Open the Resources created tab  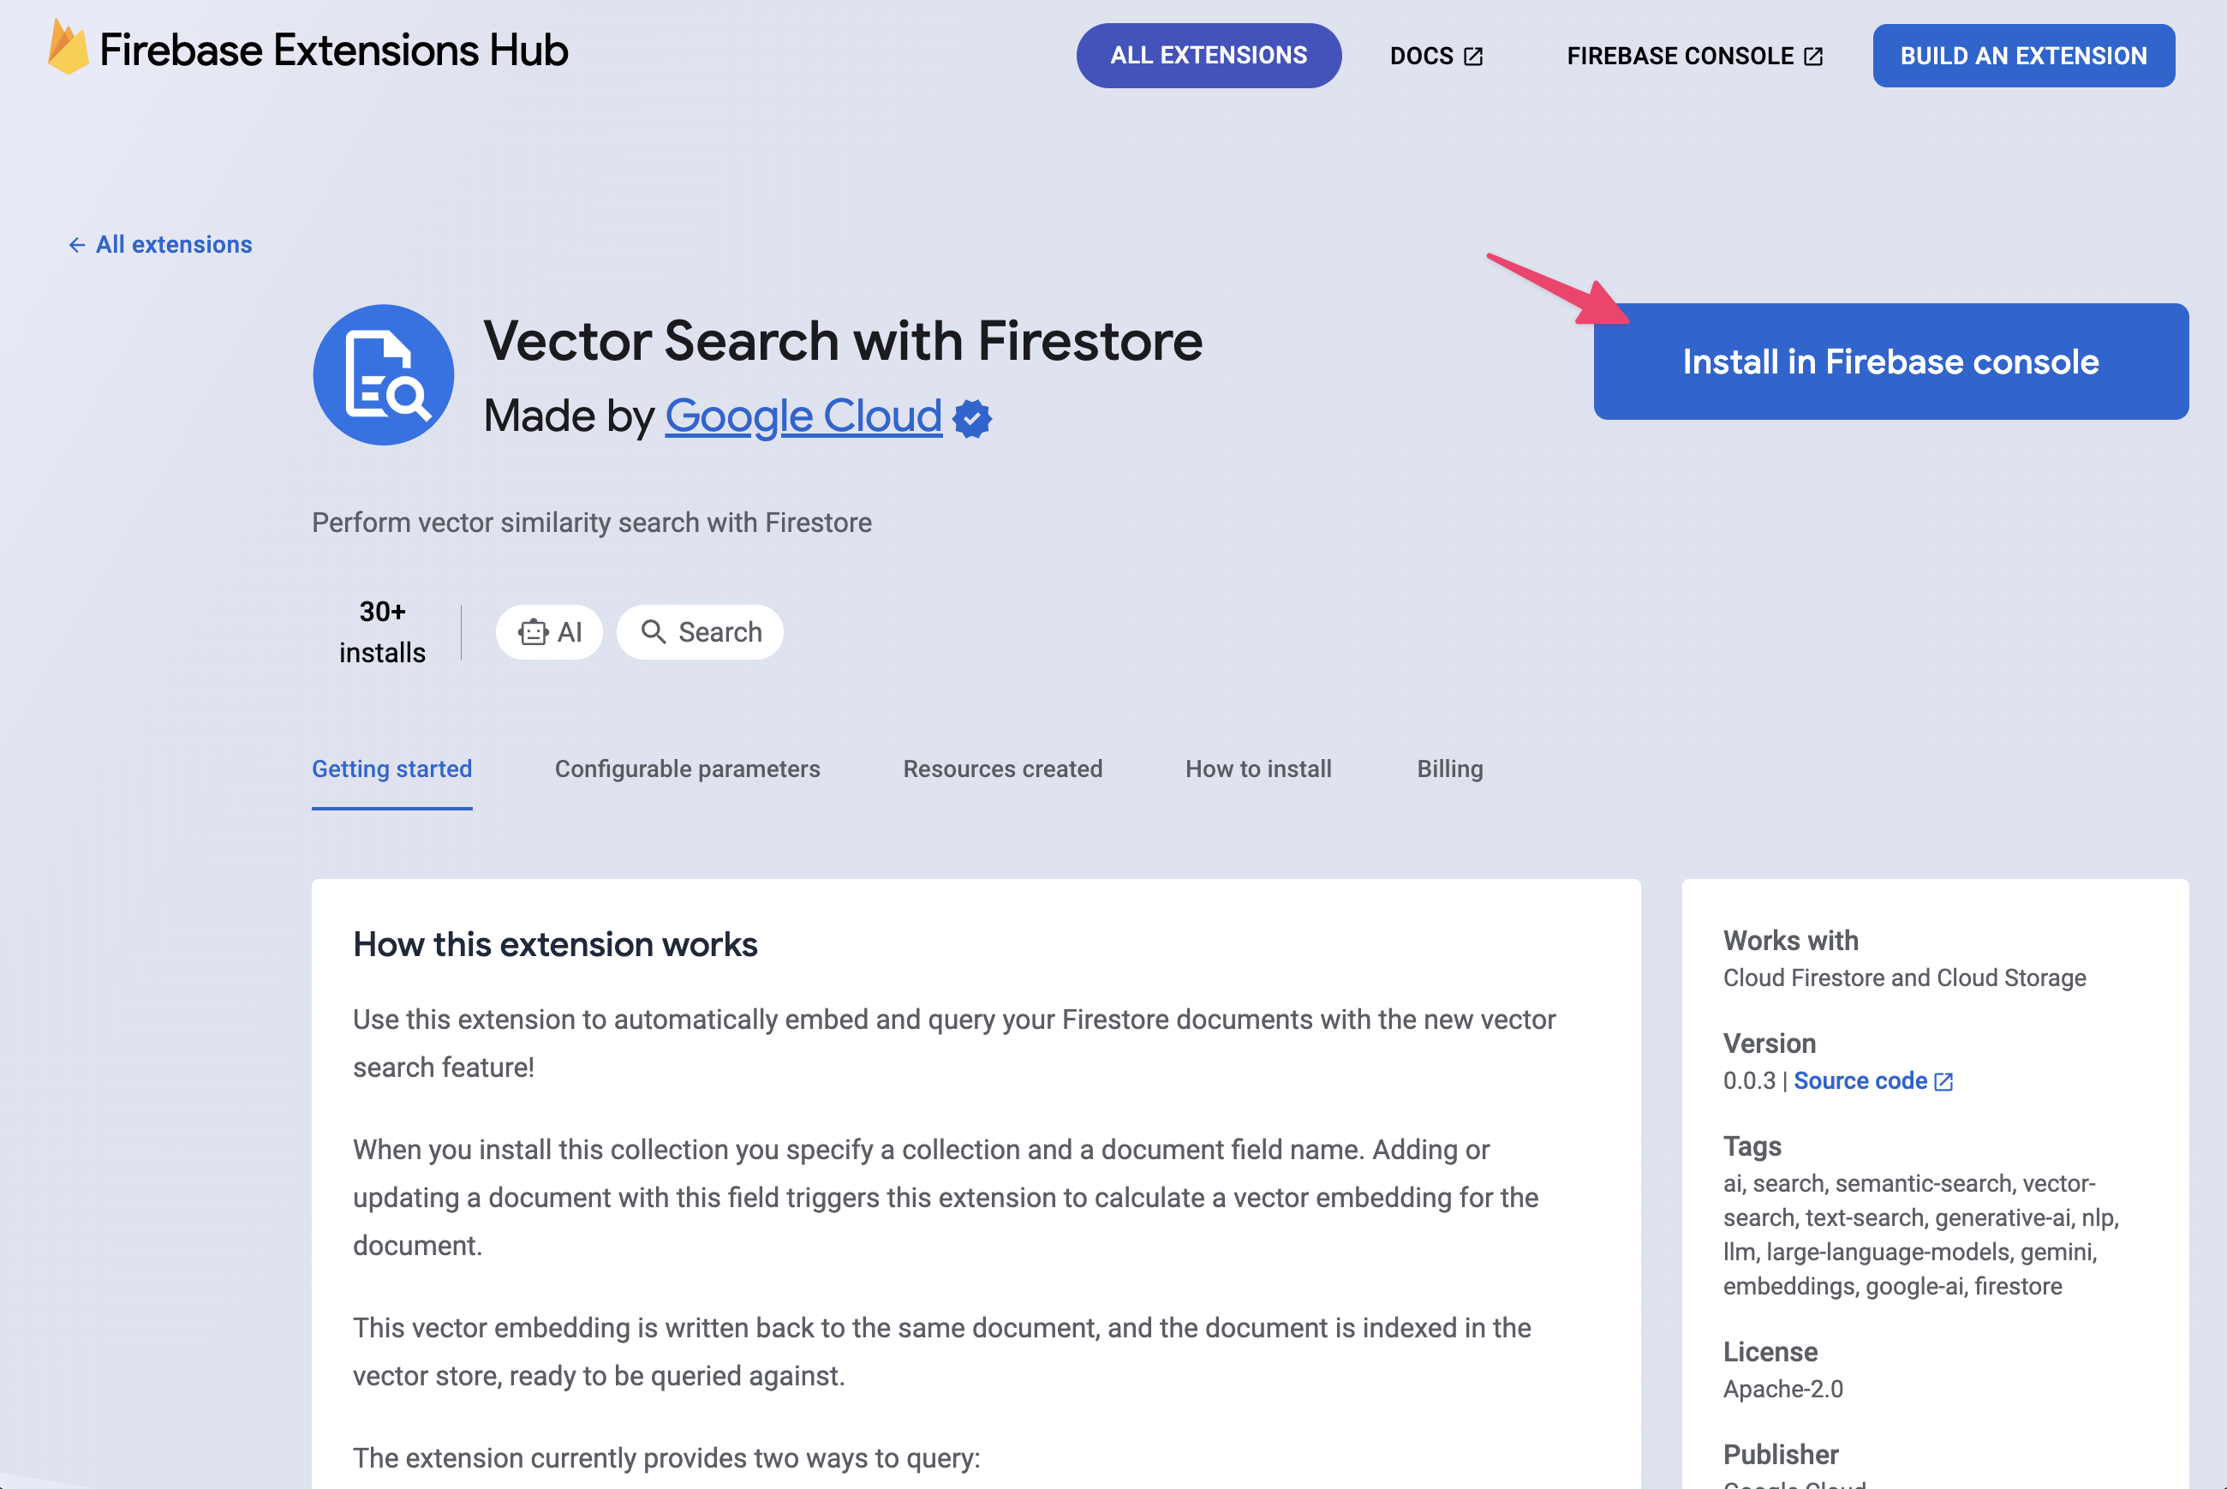1001,768
